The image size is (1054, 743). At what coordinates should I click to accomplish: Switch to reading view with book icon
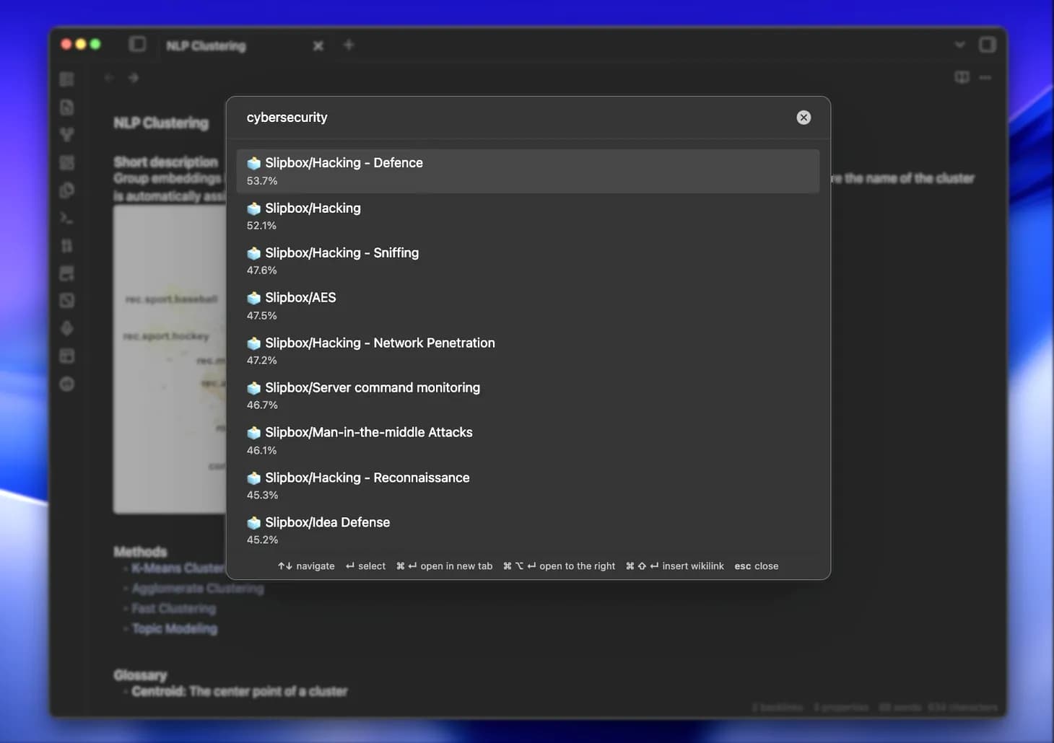pos(962,77)
